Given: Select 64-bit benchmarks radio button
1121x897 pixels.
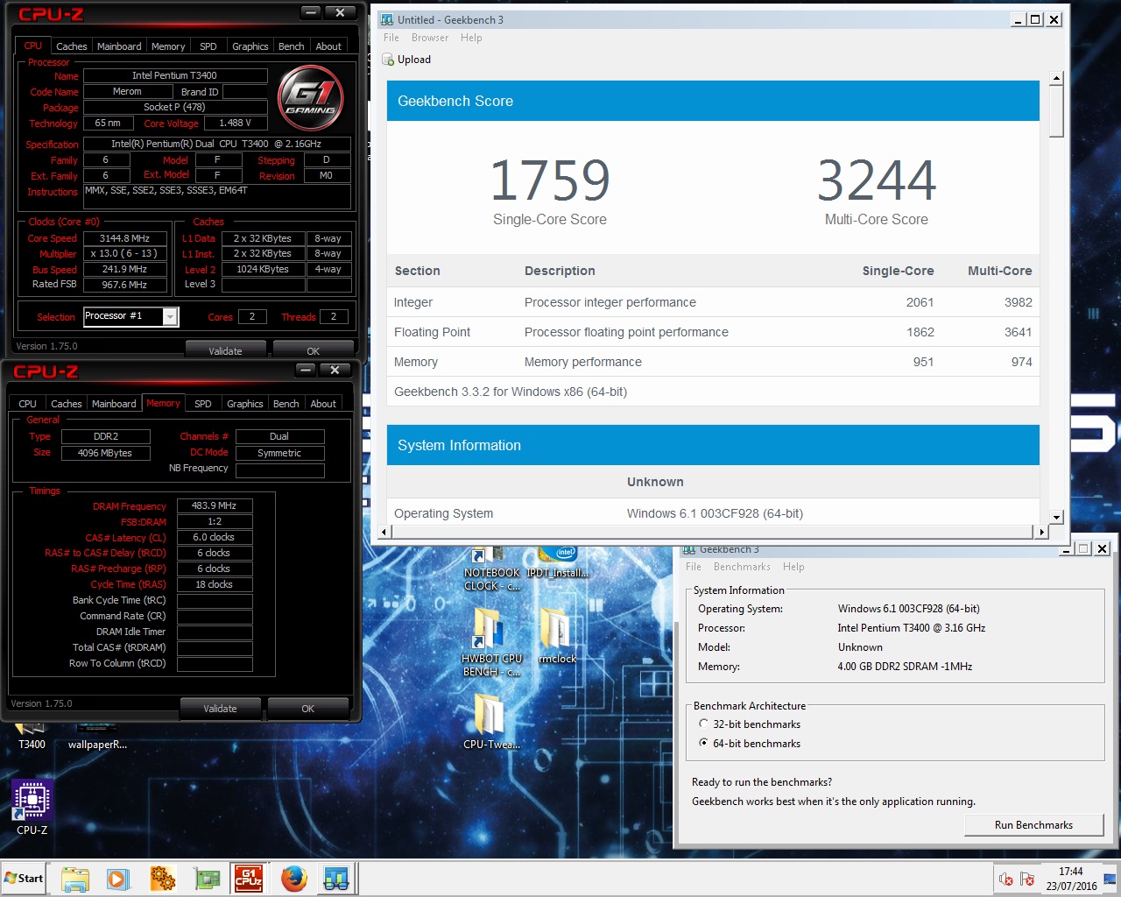Looking at the screenshot, I should 703,744.
